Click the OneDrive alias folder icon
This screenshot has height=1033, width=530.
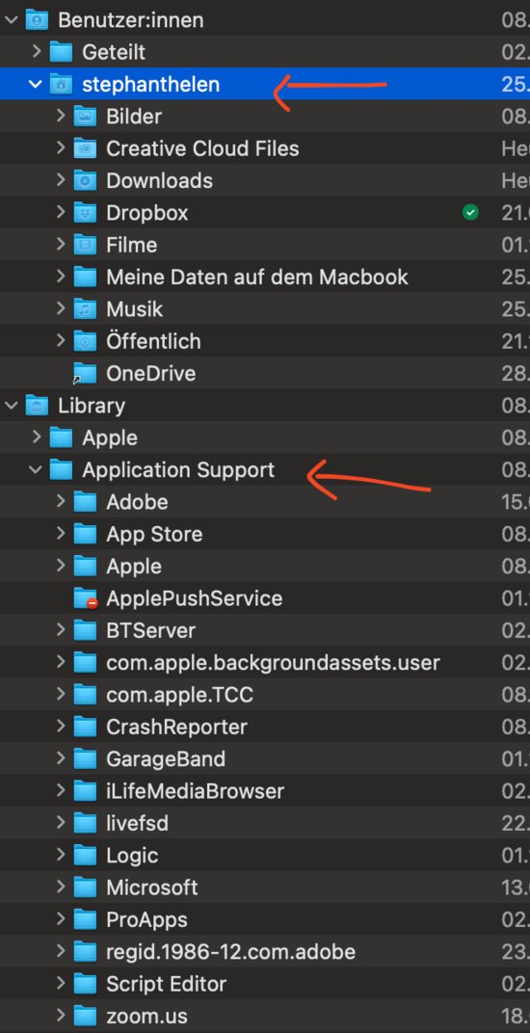85,374
